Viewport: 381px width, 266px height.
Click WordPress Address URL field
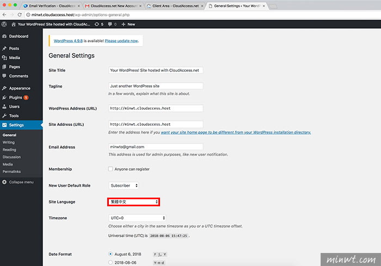[x=156, y=108]
